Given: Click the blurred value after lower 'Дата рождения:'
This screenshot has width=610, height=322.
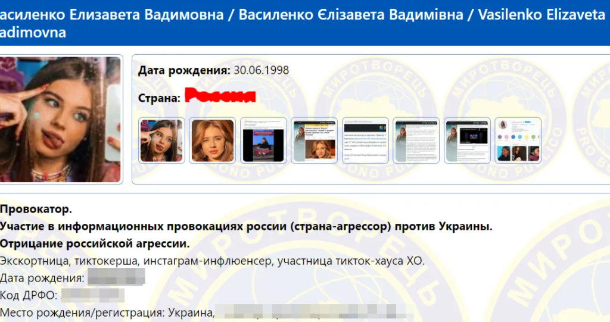Looking at the screenshot, I should tap(116, 277).
